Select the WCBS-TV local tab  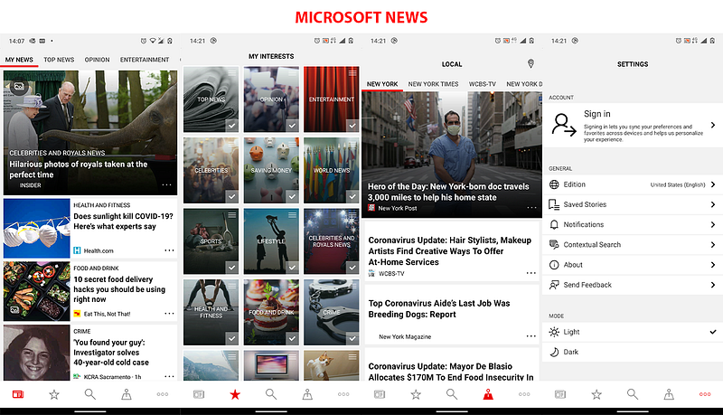483,84
